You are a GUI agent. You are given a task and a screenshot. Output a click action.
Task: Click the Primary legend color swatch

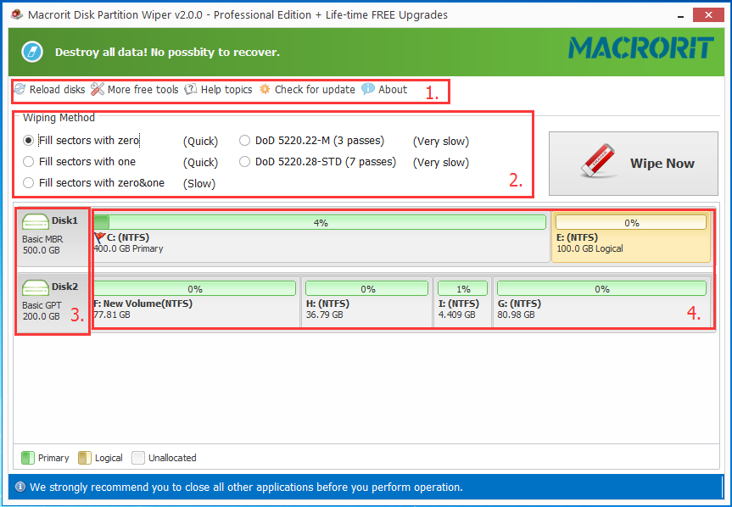(26, 458)
